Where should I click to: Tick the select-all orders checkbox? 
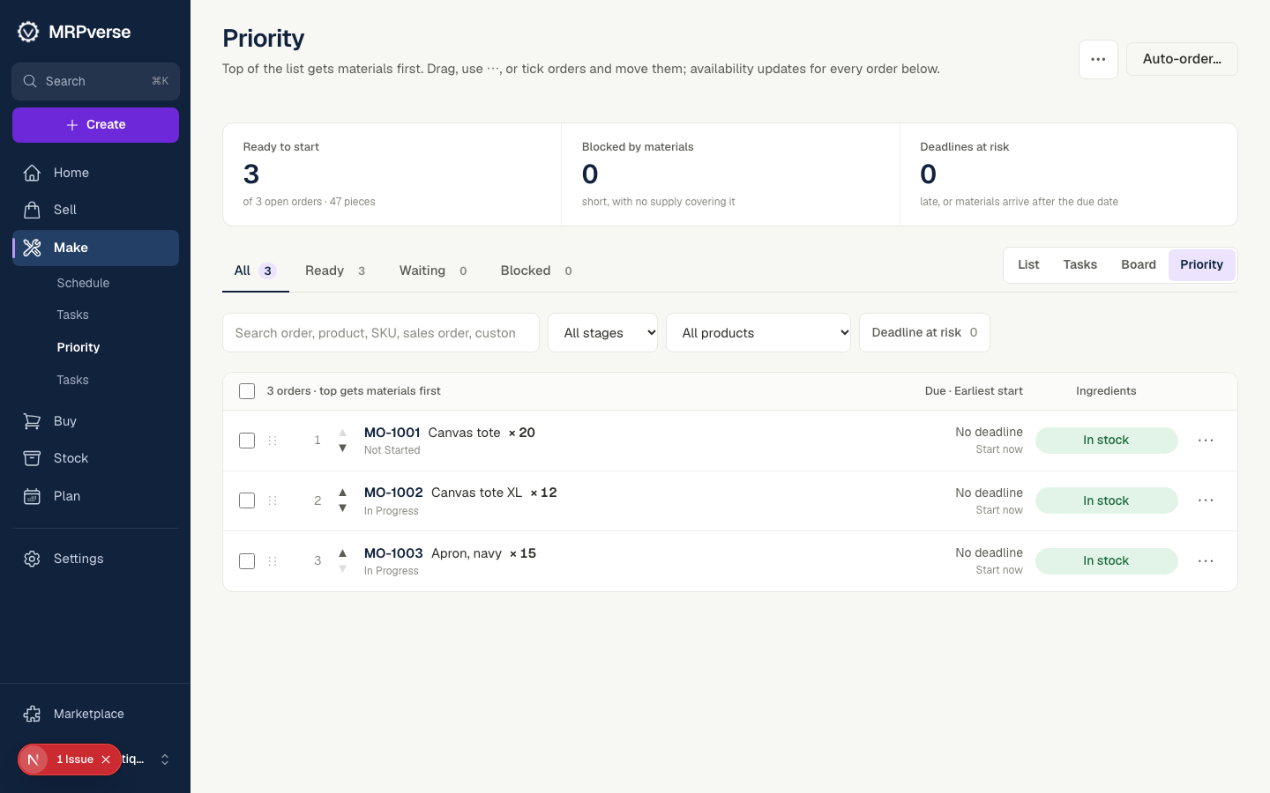tap(247, 391)
